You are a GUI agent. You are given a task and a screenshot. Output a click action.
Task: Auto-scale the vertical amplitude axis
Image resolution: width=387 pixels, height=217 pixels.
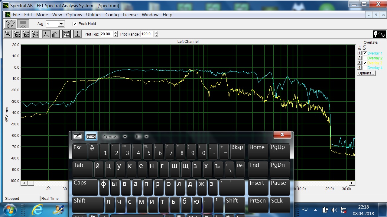tap(78, 34)
